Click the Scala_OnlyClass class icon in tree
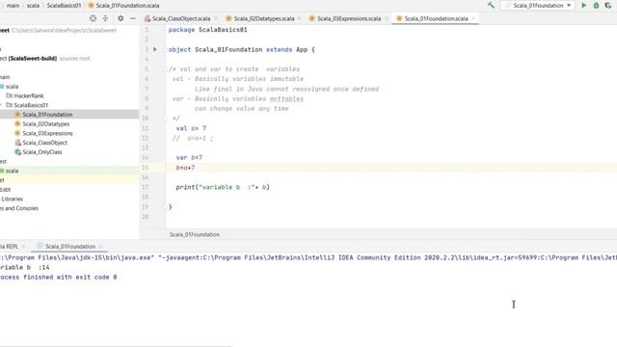The height and width of the screenshot is (347, 617). point(17,152)
